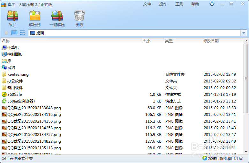
Task: Select file QQ截图20150202134822.png
Action: point(34,141)
